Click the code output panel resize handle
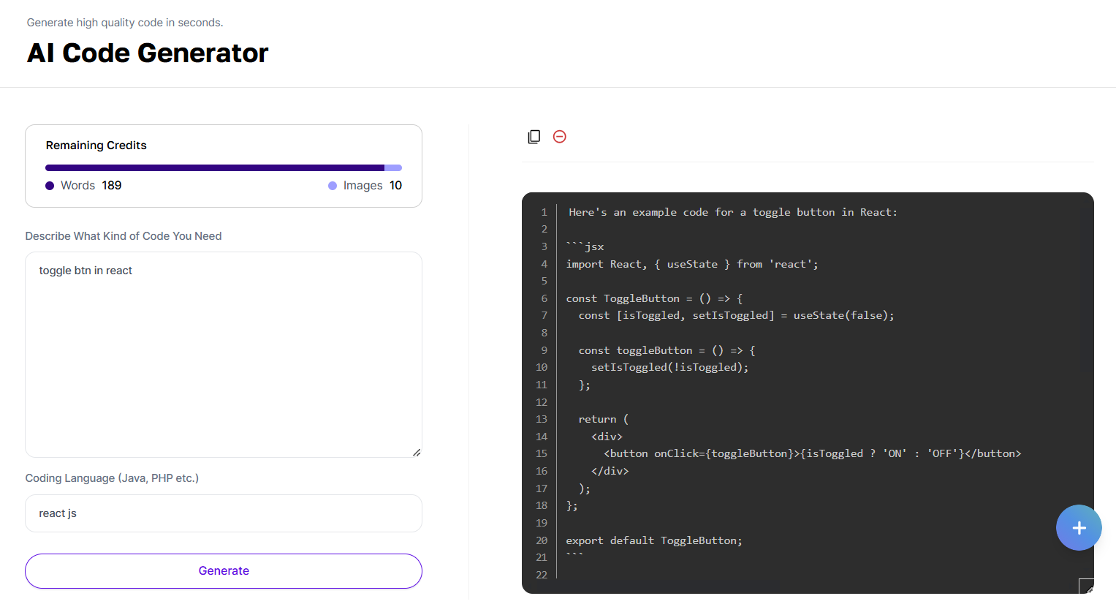The height and width of the screenshot is (615, 1116). 1086,586
